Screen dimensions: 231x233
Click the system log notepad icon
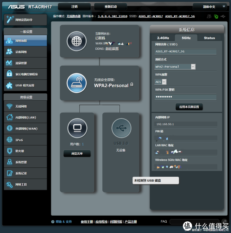10,173
